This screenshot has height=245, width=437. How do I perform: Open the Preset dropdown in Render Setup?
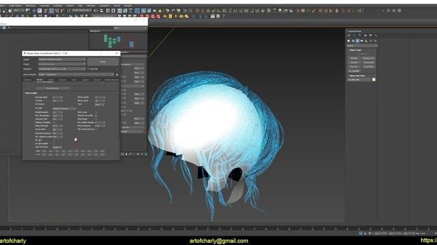[x=62, y=64]
